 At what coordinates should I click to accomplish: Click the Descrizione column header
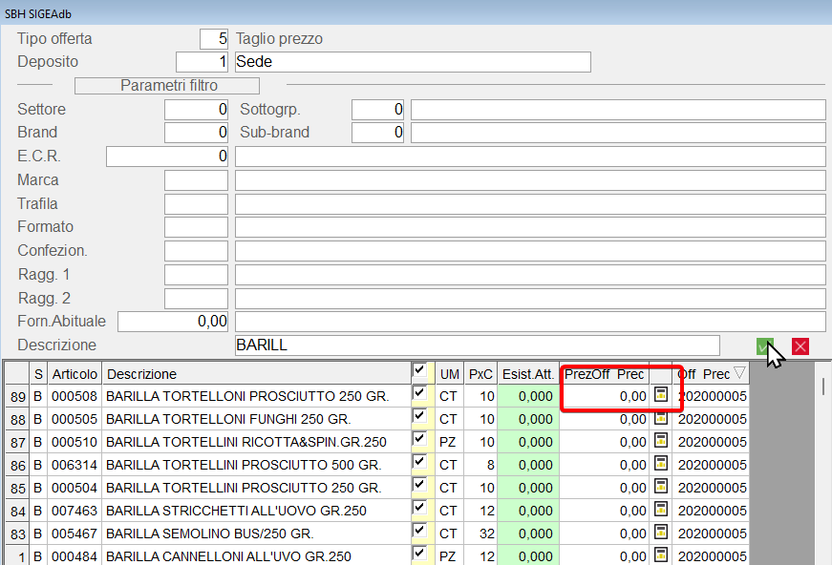click(x=256, y=374)
